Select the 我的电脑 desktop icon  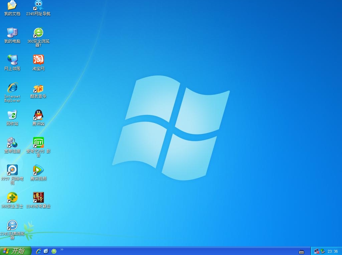pyautogui.click(x=12, y=35)
